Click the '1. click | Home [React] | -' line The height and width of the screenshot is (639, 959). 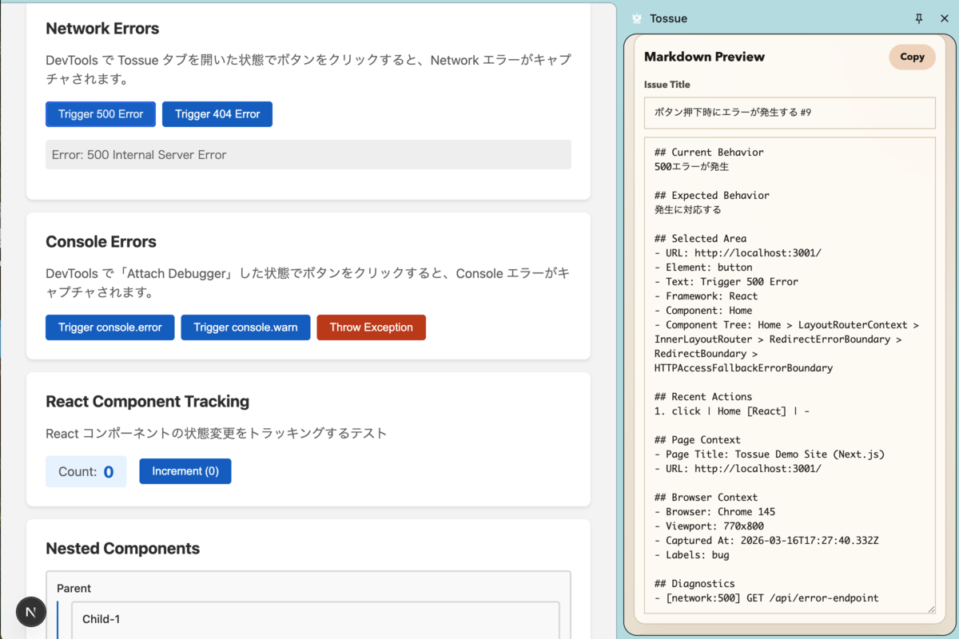click(732, 411)
